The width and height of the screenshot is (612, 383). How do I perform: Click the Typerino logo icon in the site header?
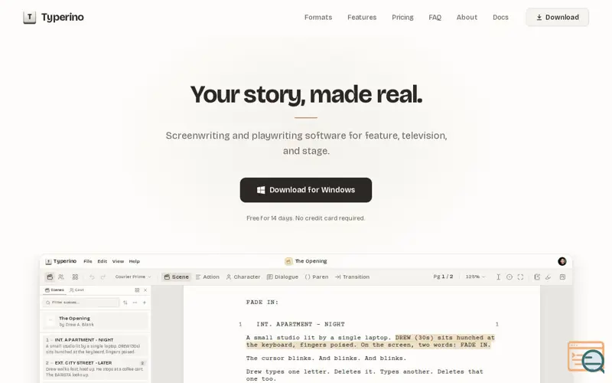point(30,17)
